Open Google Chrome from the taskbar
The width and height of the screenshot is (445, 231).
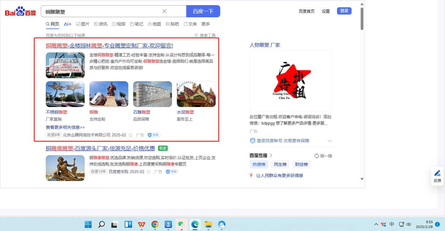click(x=155, y=224)
